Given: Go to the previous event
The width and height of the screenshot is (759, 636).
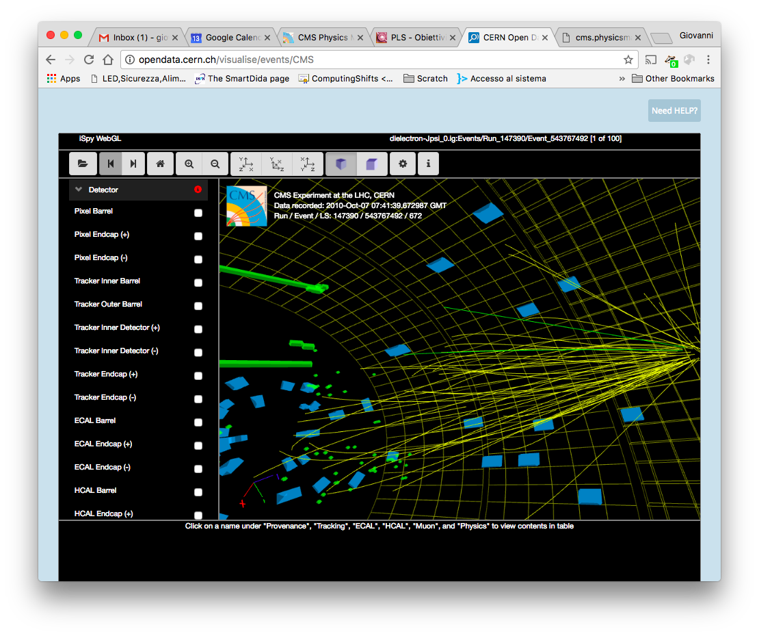Looking at the screenshot, I should [x=111, y=164].
